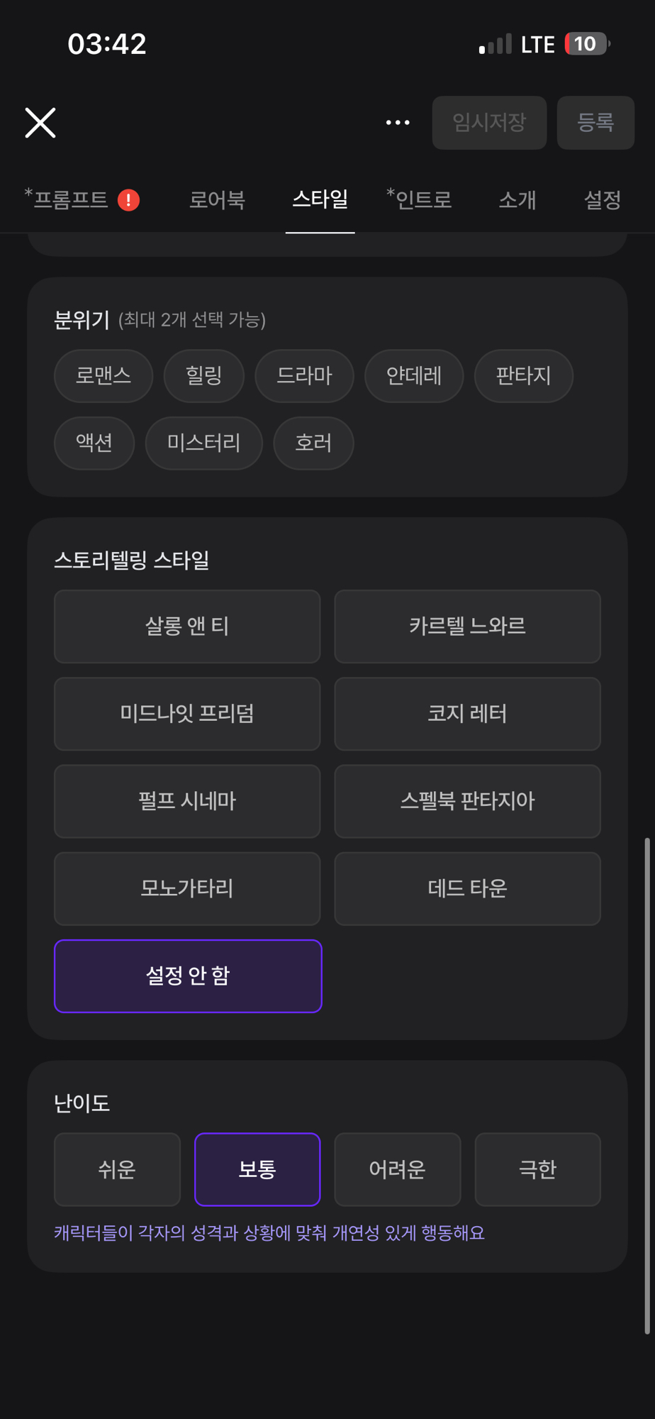The height and width of the screenshot is (1419, 655).
Task: Select the 설정 안 함 style option
Action: 188,976
